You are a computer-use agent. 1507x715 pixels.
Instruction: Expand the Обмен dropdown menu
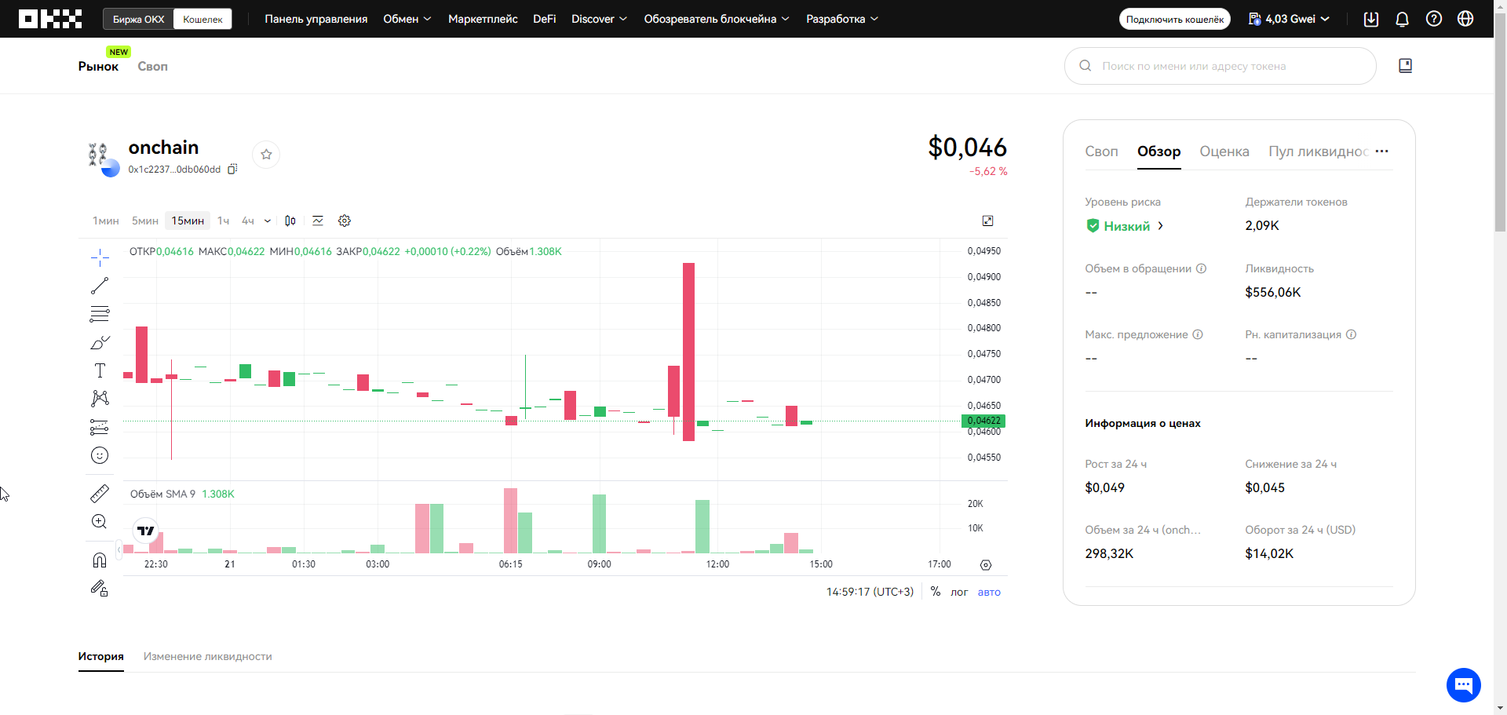pyautogui.click(x=407, y=19)
